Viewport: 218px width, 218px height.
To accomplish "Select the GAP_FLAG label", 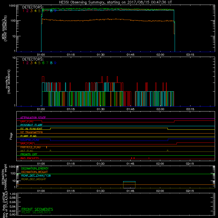I will [27, 121].
